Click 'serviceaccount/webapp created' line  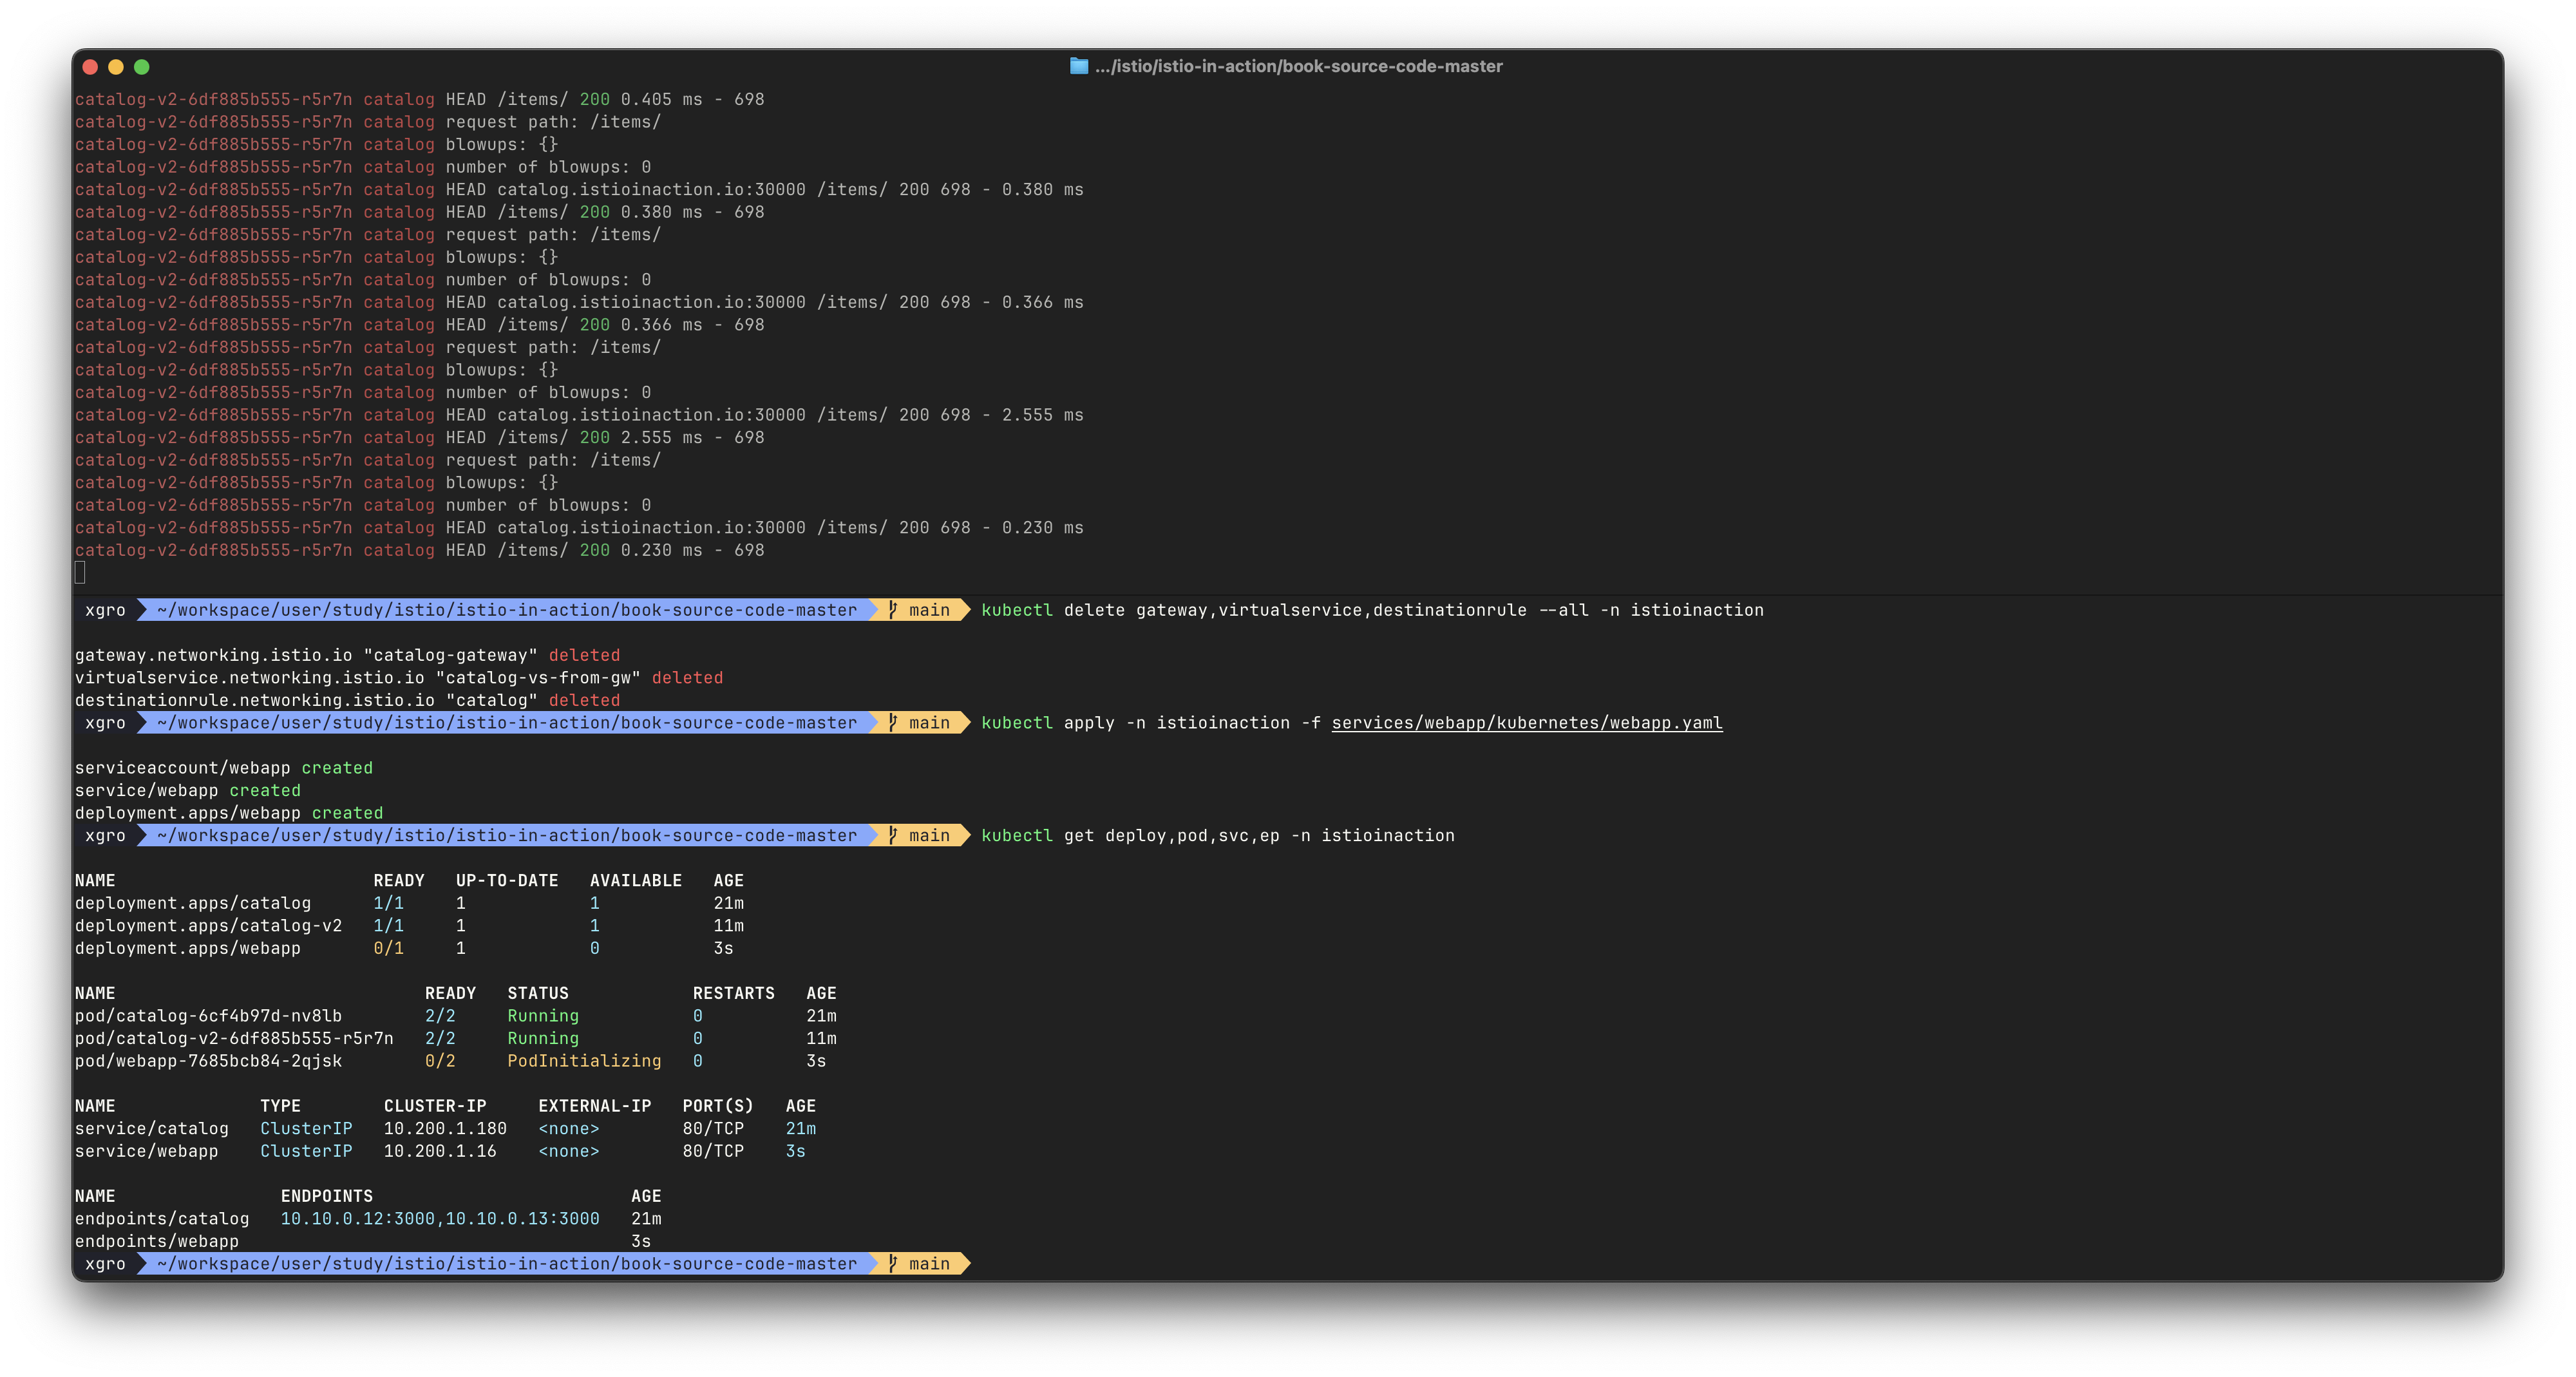(x=224, y=768)
